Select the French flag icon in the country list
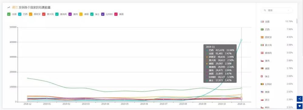Screen dimensions: 303x110 coord(262,21)
